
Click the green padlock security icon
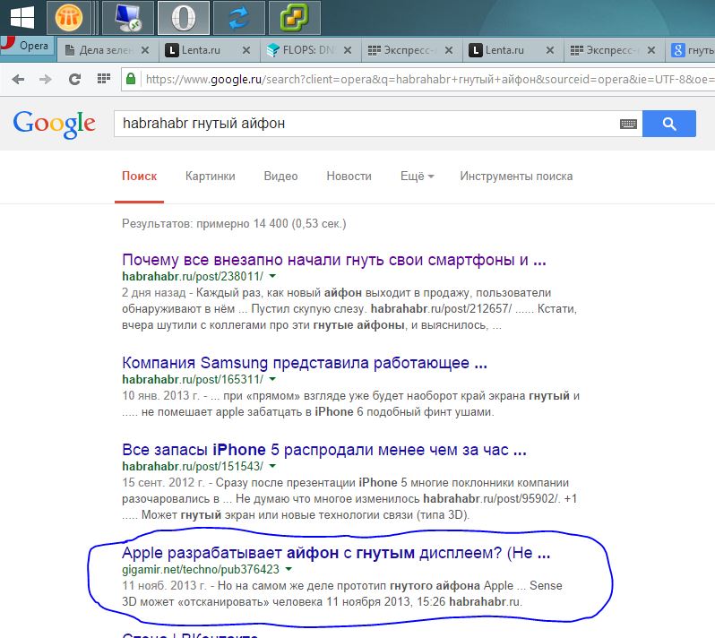click(131, 79)
